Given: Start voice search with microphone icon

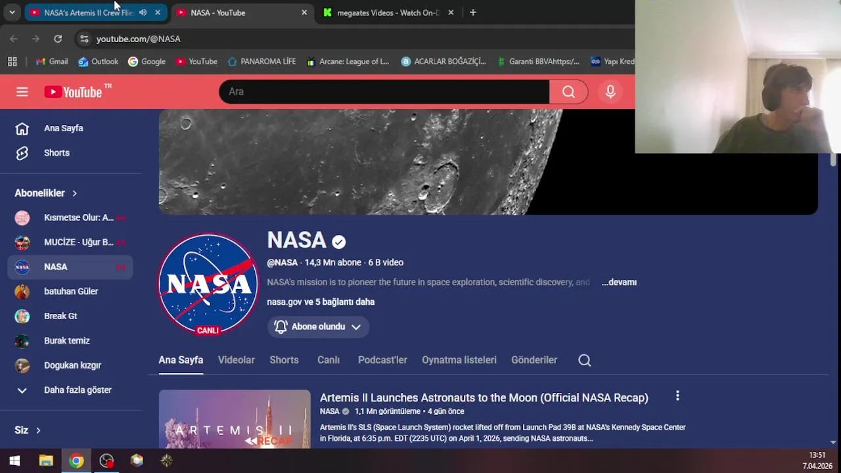Looking at the screenshot, I should point(610,92).
